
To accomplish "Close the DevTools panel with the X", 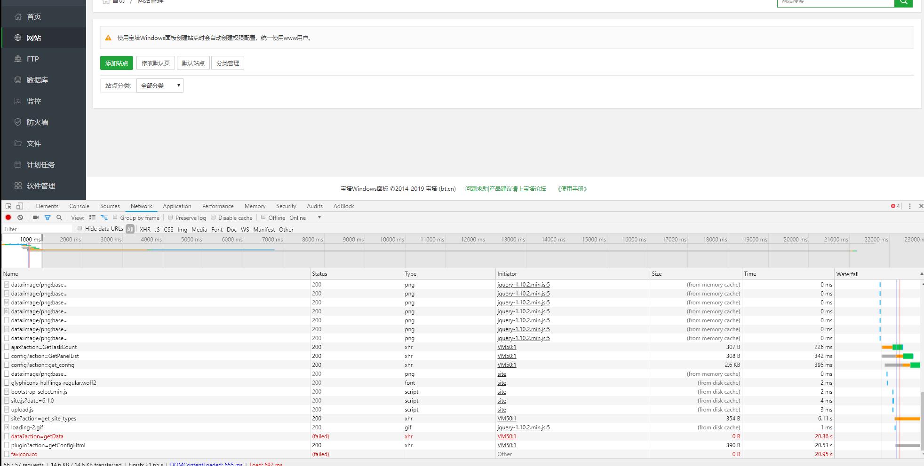I will (x=921, y=206).
